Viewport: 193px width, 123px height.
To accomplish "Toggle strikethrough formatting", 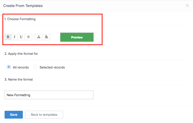I will (x=28, y=37).
